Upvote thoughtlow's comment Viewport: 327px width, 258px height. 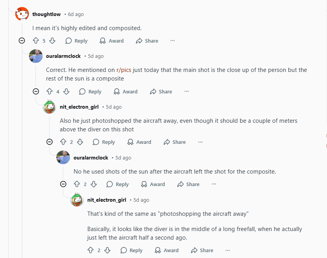(x=36, y=41)
